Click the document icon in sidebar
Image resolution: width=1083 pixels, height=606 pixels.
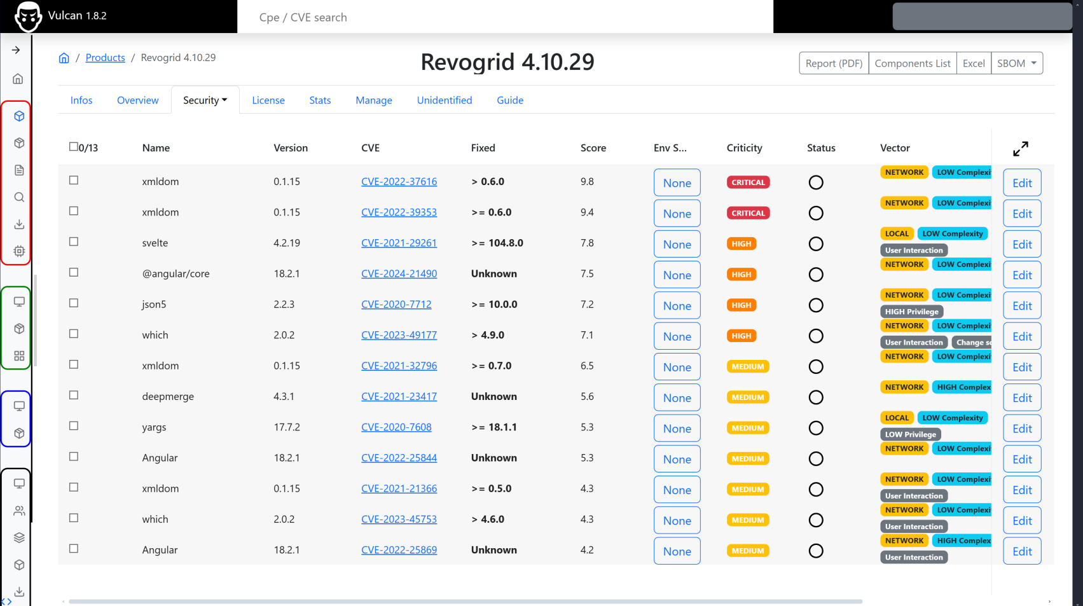pos(19,170)
